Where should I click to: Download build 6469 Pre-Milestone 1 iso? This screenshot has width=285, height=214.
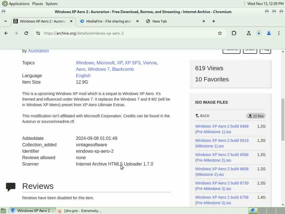click(222, 129)
